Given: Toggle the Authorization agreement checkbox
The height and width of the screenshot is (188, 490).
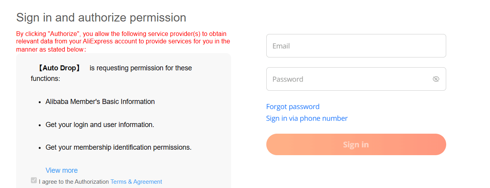Looking at the screenshot, I should tap(34, 181).
